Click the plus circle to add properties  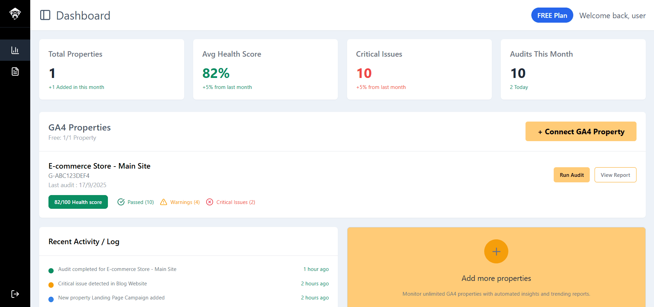pyautogui.click(x=496, y=251)
